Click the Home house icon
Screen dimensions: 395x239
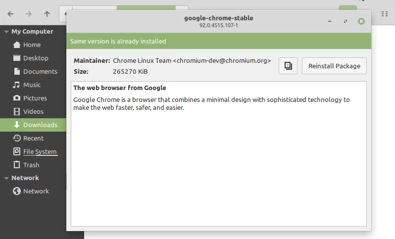(17, 45)
